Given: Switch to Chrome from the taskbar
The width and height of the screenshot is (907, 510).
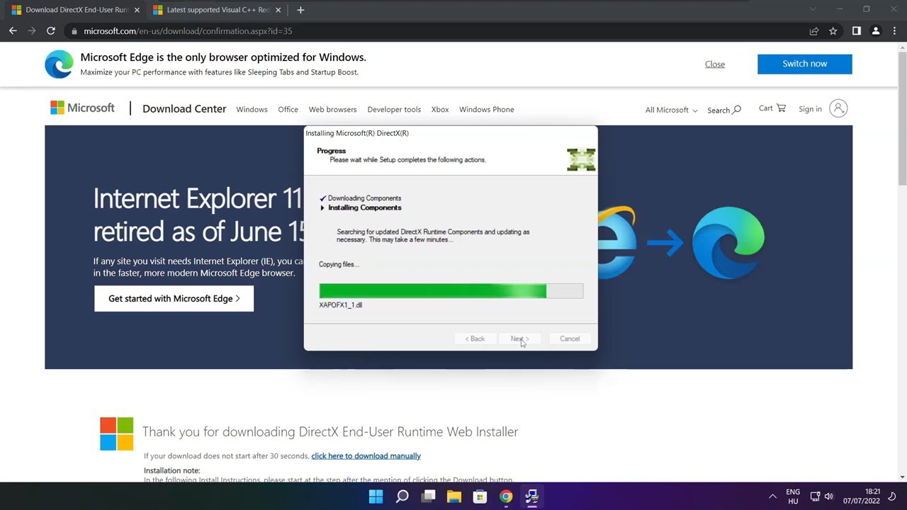Looking at the screenshot, I should [x=506, y=497].
